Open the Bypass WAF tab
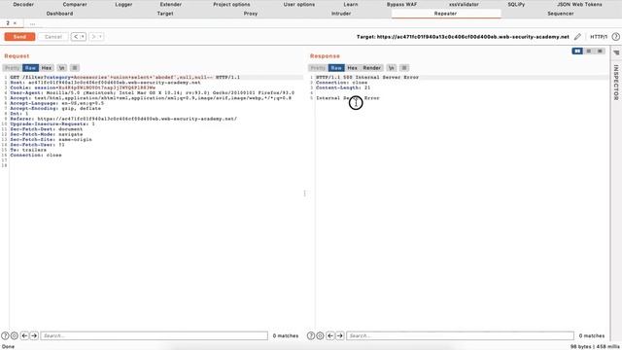The image size is (622, 350). pyautogui.click(x=401, y=4)
